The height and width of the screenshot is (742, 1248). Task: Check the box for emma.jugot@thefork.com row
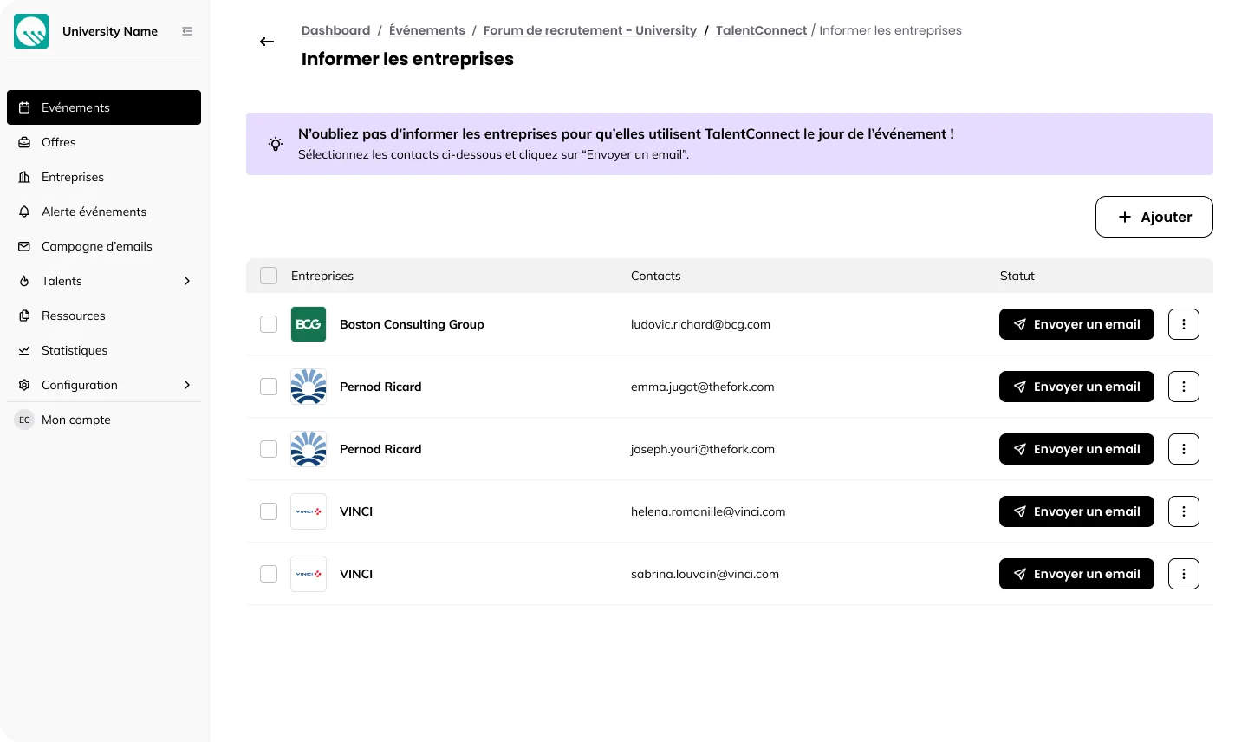coord(269,387)
